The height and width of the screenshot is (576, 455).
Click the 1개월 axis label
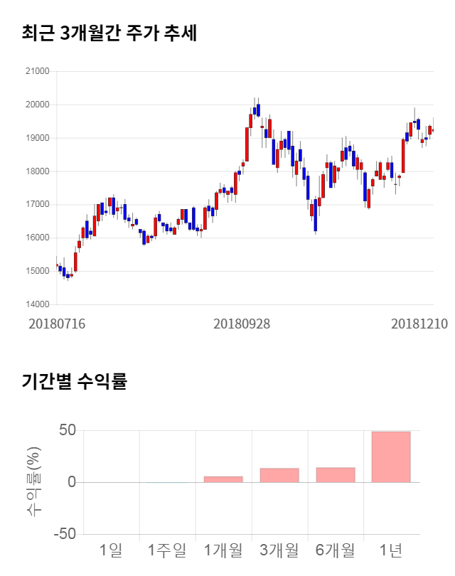coord(223,550)
